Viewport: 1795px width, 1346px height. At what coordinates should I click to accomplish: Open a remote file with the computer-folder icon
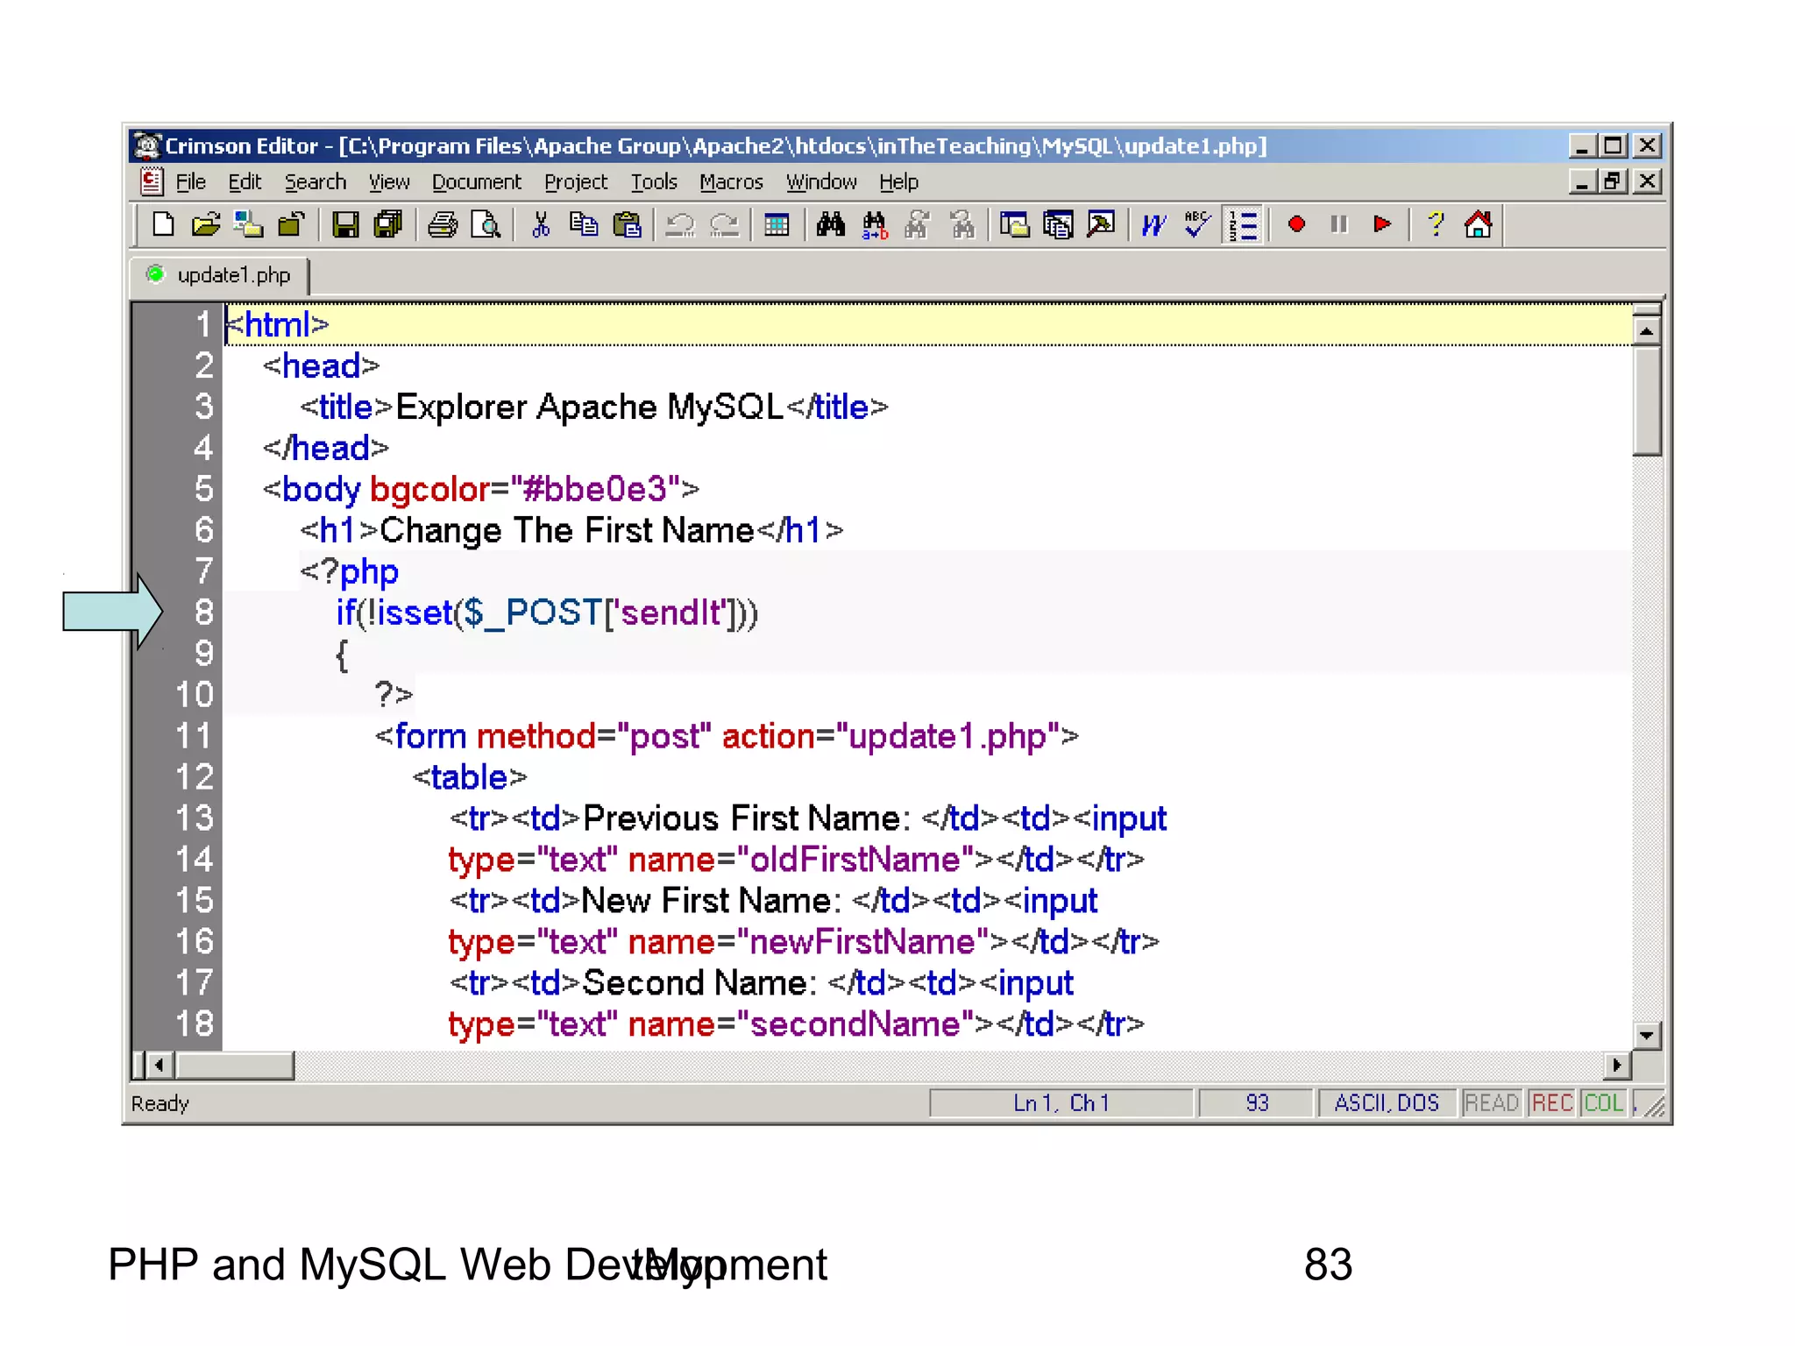[x=248, y=225]
